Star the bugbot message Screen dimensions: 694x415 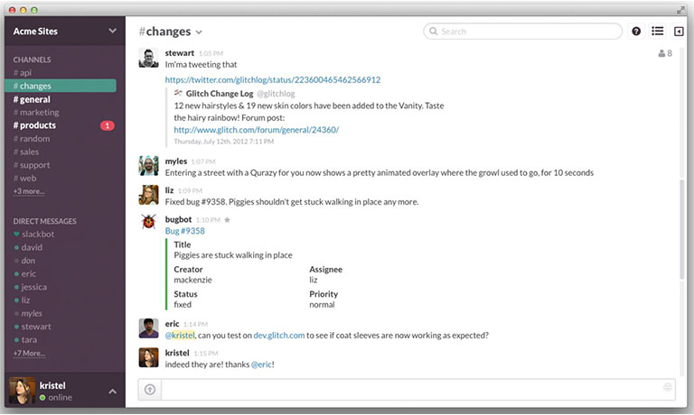[227, 219]
